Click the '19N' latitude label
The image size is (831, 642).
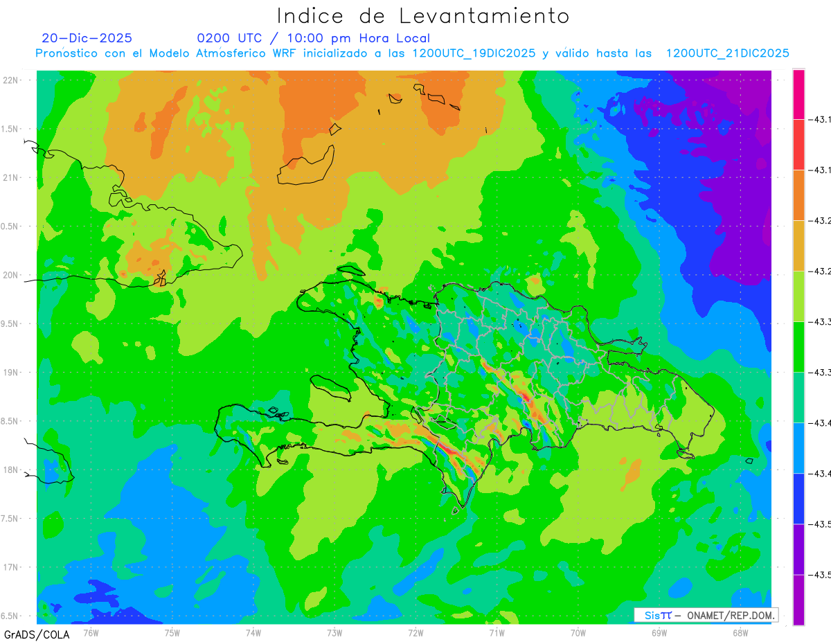[x=12, y=373]
